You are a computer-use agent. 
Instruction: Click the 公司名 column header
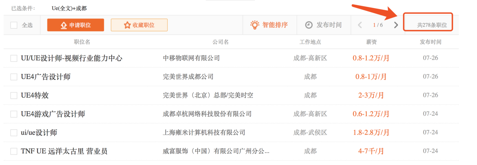[221, 42]
